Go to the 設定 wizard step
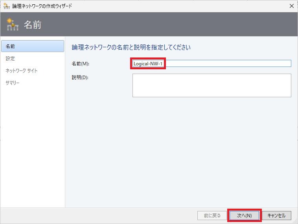Image resolution: width=298 pixels, height=224 pixels. tap(10, 58)
